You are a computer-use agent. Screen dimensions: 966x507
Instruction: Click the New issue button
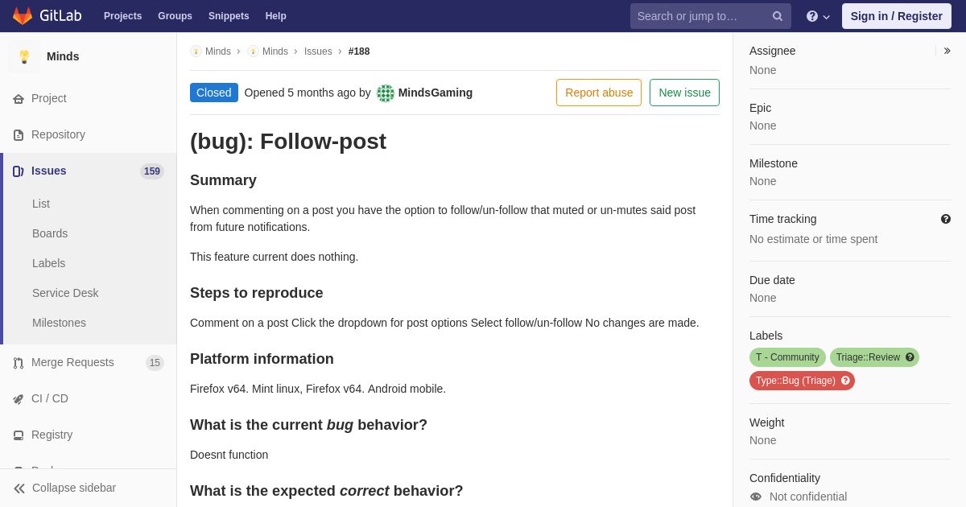click(684, 93)
